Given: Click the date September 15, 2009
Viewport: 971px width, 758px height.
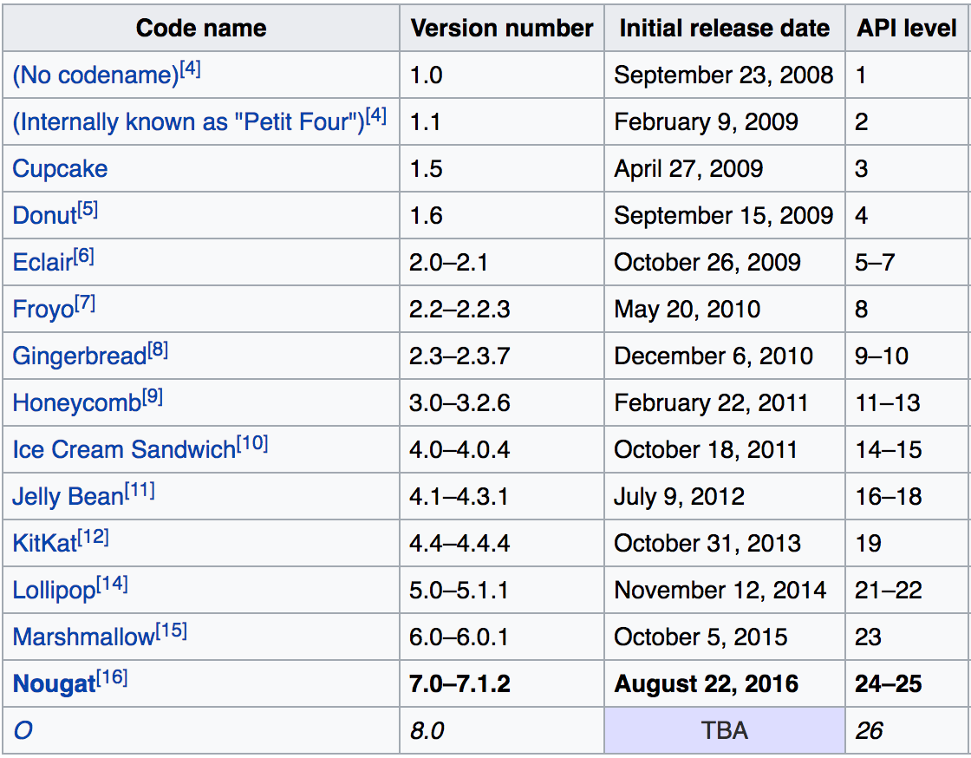Looking at the screenshot, I should [724, 215].
